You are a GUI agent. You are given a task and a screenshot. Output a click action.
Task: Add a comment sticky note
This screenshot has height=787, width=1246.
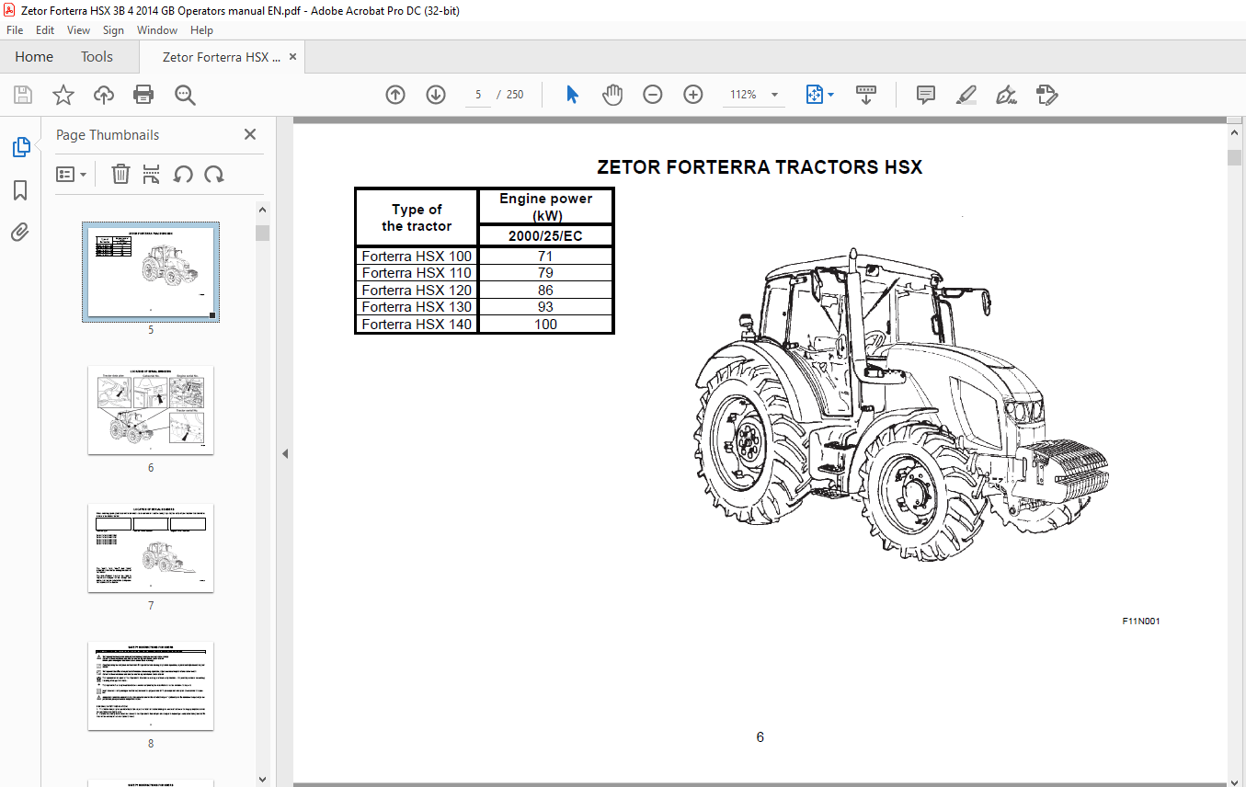[926, 95]
